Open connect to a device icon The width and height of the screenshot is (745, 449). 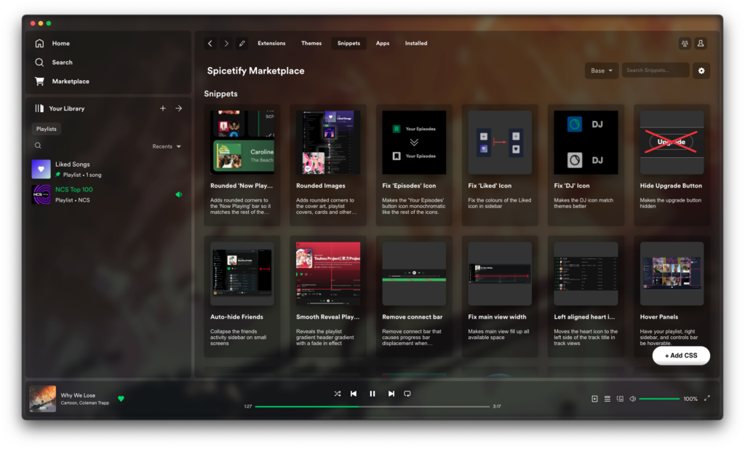coord(620,399)
